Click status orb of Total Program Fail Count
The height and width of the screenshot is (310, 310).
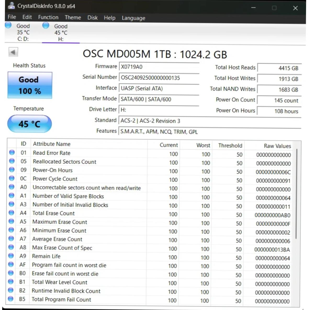click(11, 299)
